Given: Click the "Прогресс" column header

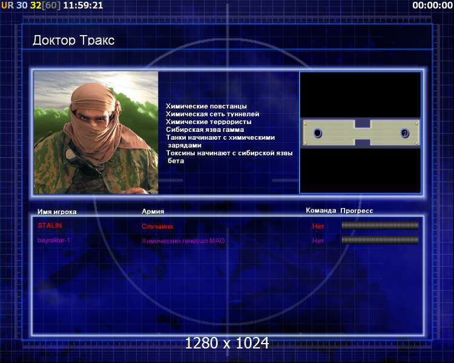Looking at the screenshot, I should [357, 211].
